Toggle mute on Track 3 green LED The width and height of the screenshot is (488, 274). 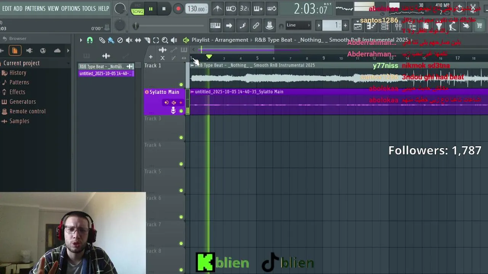point(181,137)
